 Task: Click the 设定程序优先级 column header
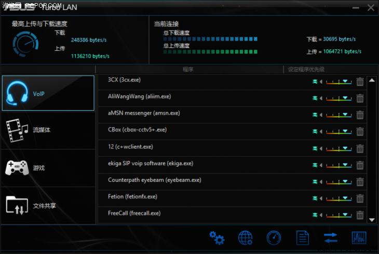point(306,70)
